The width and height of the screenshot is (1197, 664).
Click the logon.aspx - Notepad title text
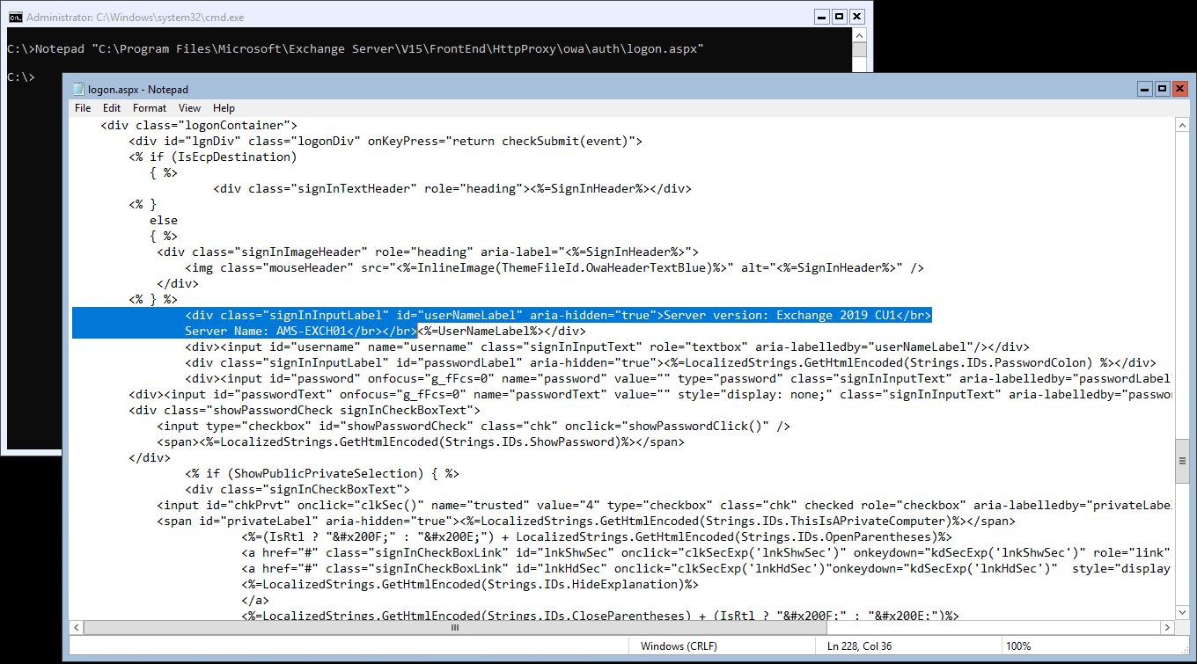[x=138, y=89]
